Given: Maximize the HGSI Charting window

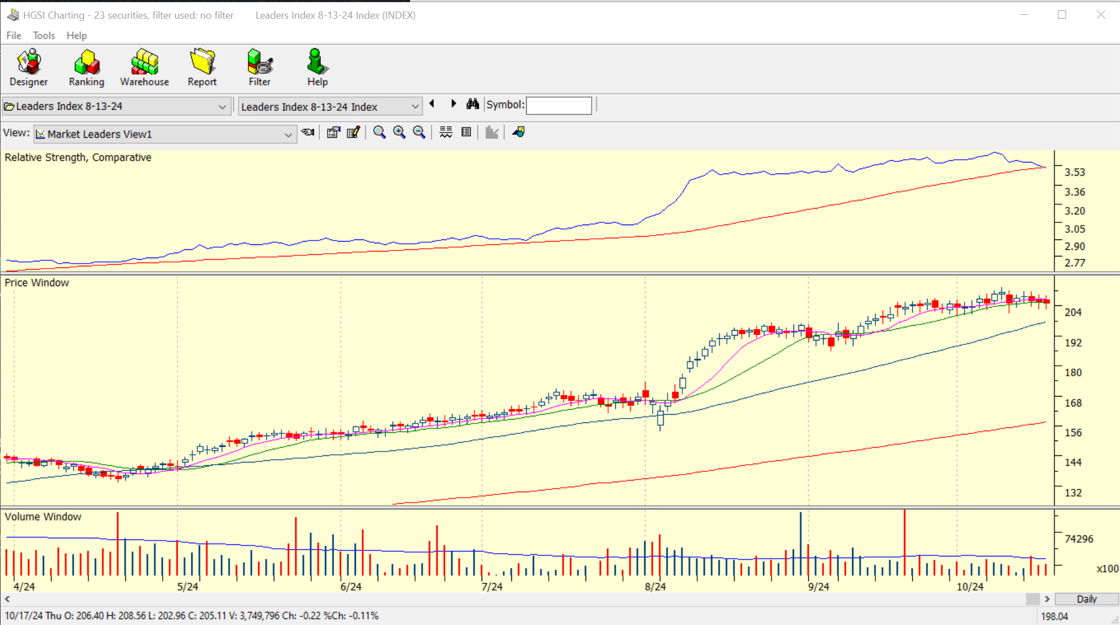Looking at the screenshot, I should 1062,15.
